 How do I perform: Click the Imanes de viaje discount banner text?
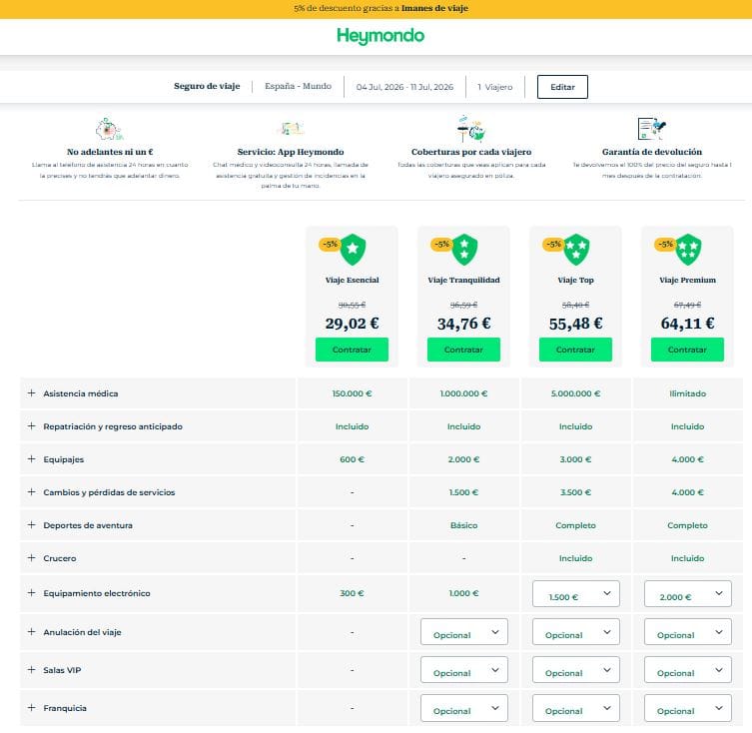[380, 8]
